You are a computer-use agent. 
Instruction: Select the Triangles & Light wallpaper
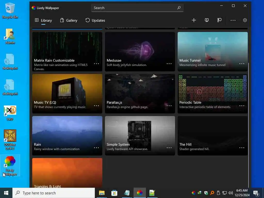pos(67,173)
